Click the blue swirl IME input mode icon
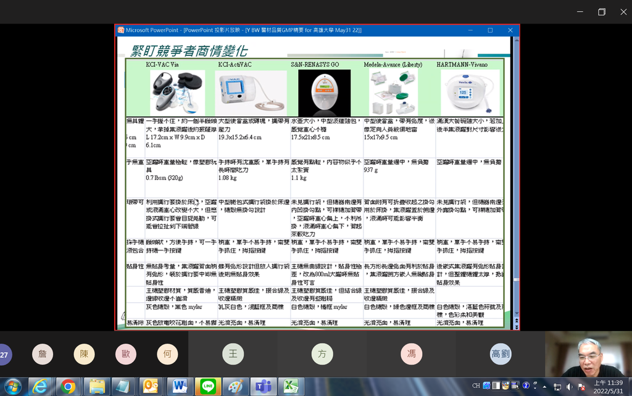The height and width of the screenshot is (396, 632). tap(486, 386)
